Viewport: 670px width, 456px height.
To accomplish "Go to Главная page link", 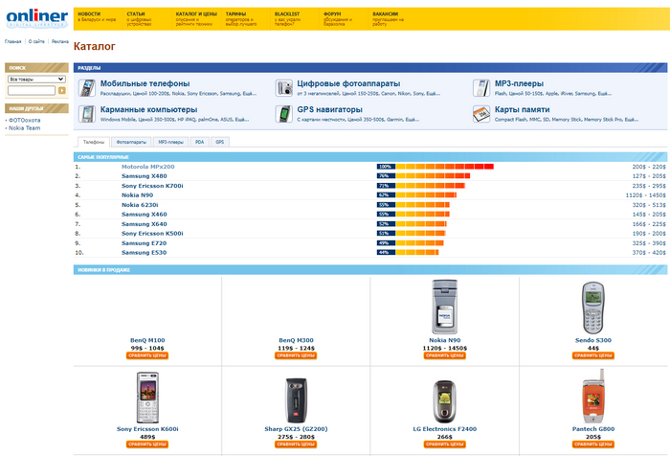I will pos(12,41).
